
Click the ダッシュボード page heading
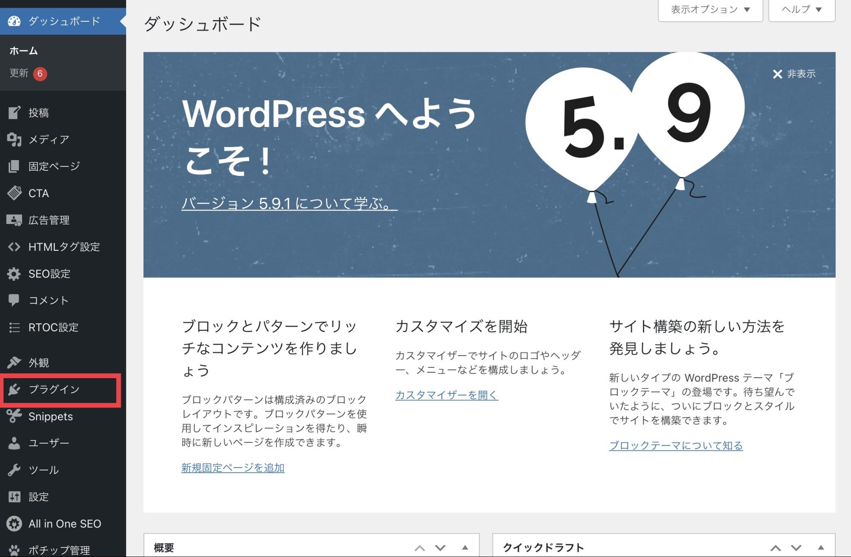[x=203, y=24]
